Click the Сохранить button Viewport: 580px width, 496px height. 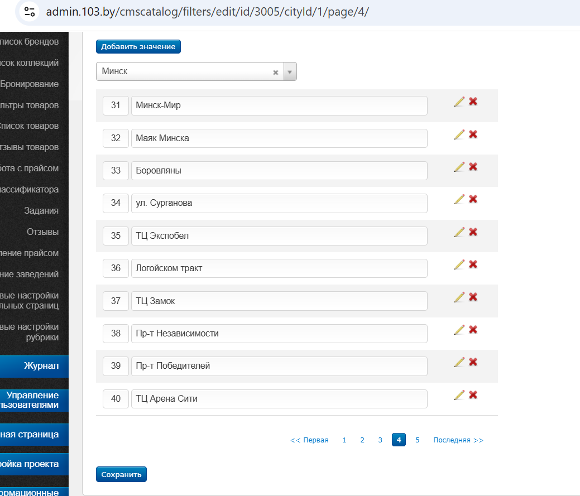point(121,474)
